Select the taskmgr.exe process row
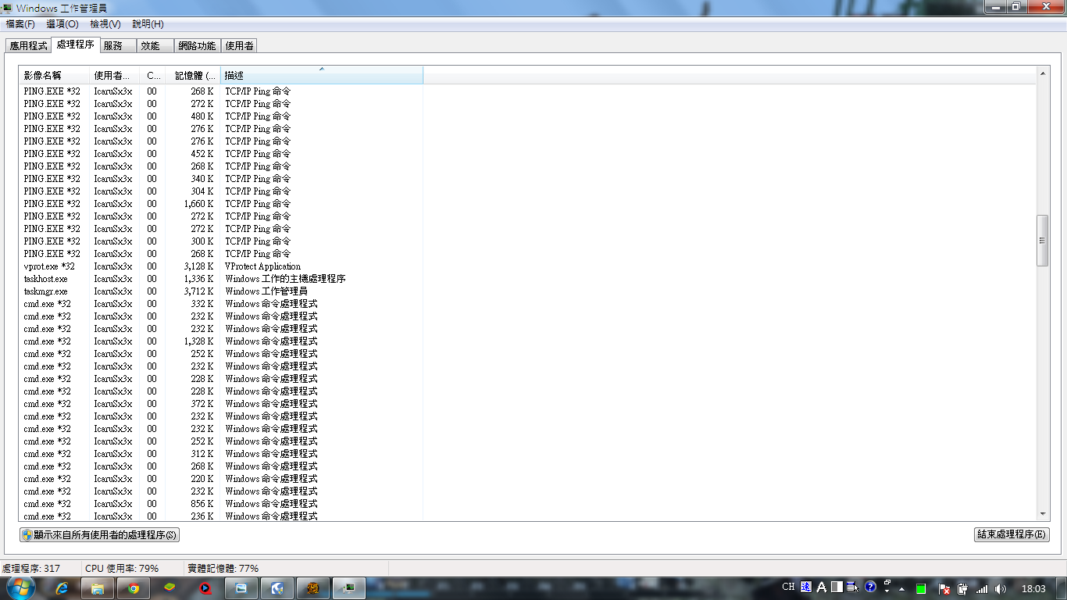Screen dimensions: 1067x600 (x=220, y=291)
